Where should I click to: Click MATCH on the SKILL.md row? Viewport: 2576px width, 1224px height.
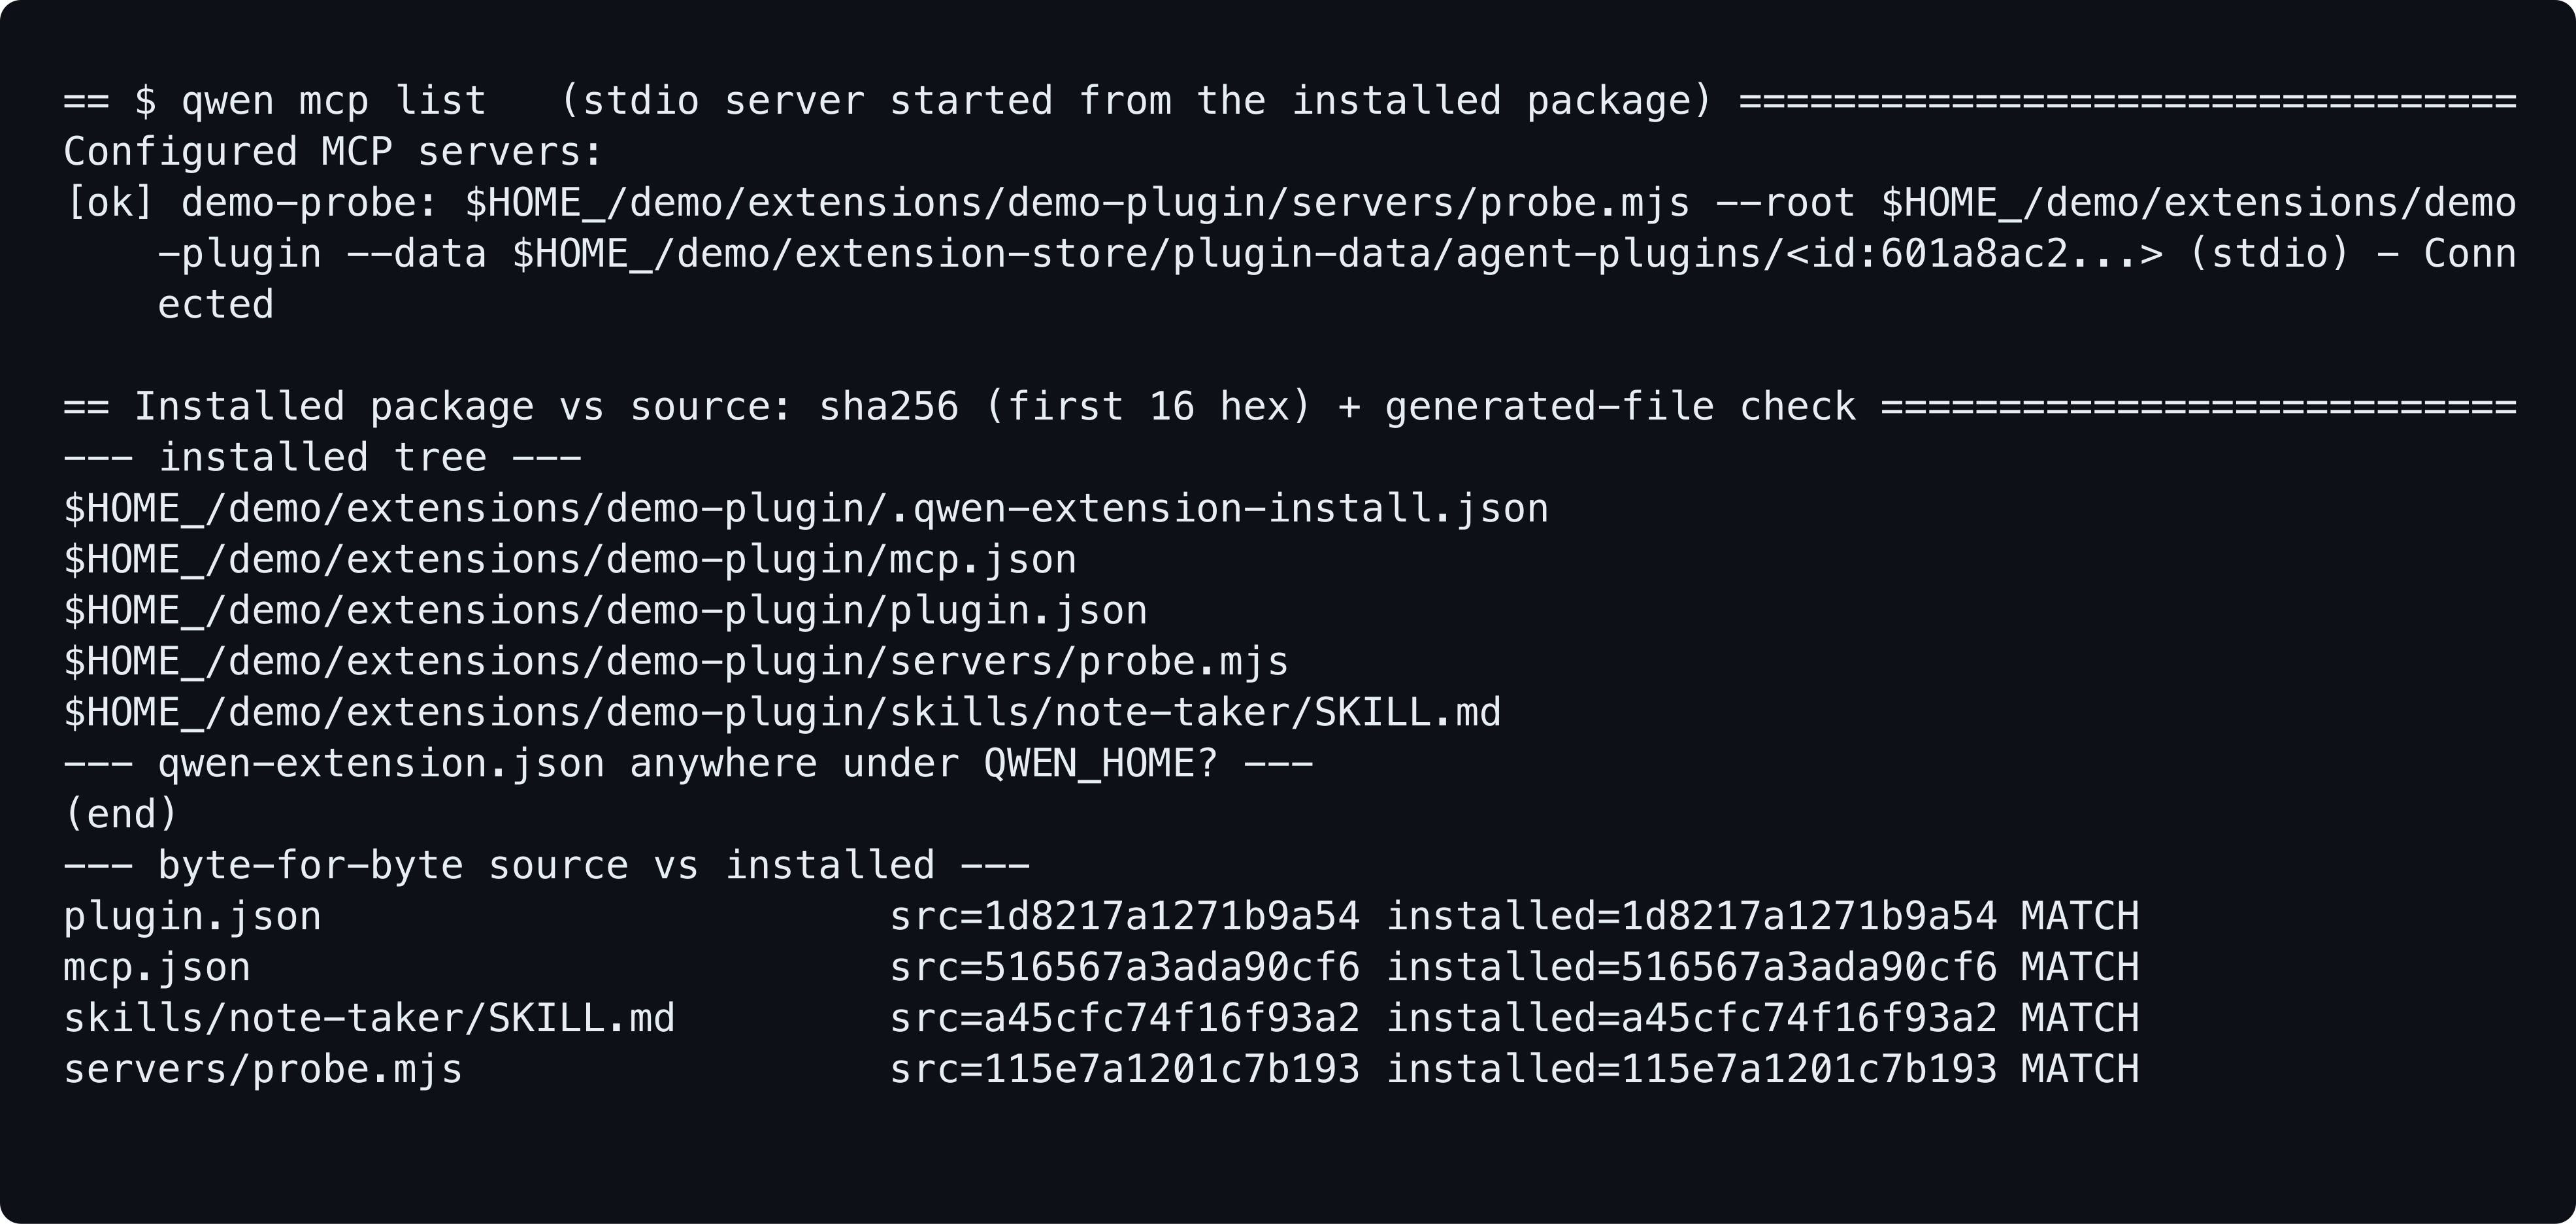pyautogui.click(x=2080, y=1018)
